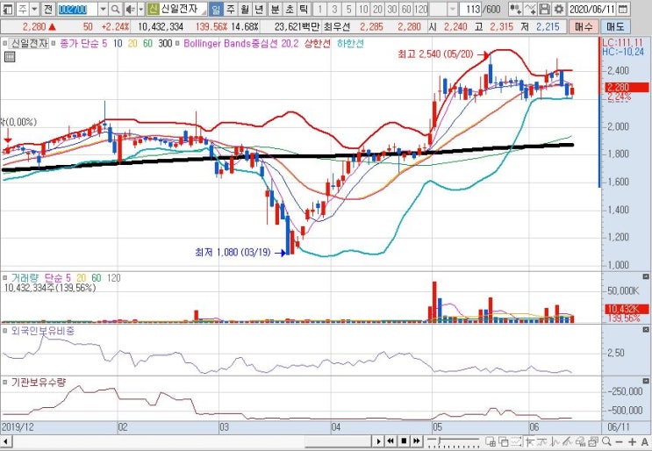Click the 전 button near stock code
Image resolution: width=652 pixels, height=451 pixels.
48,9
